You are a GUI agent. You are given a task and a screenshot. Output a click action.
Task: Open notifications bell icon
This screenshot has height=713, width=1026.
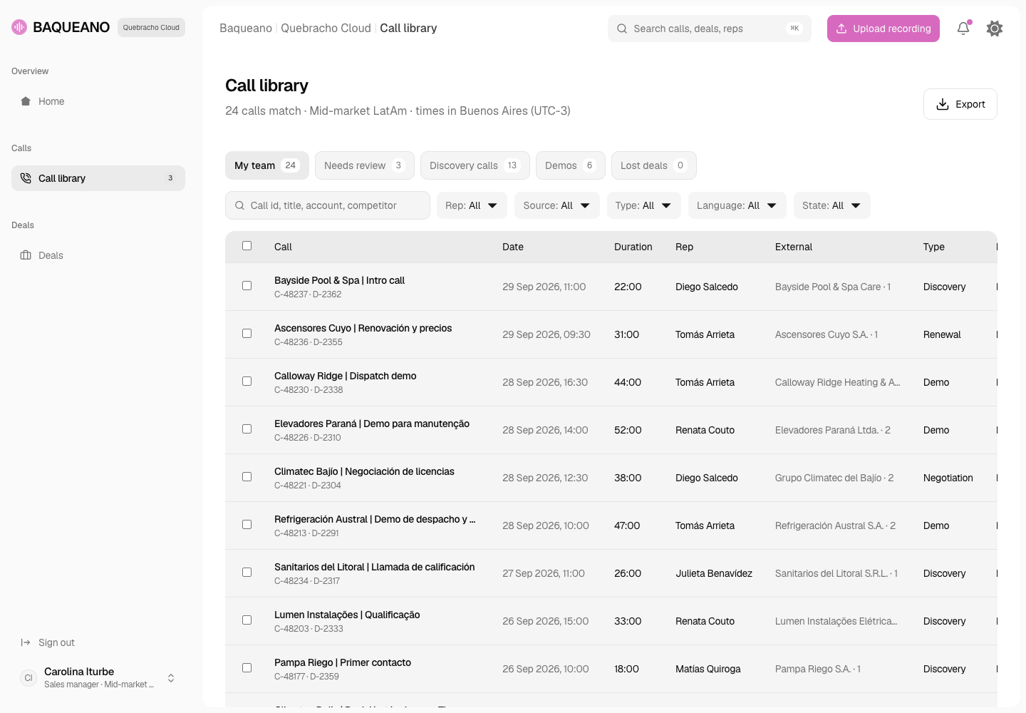[x=963, y=29]
